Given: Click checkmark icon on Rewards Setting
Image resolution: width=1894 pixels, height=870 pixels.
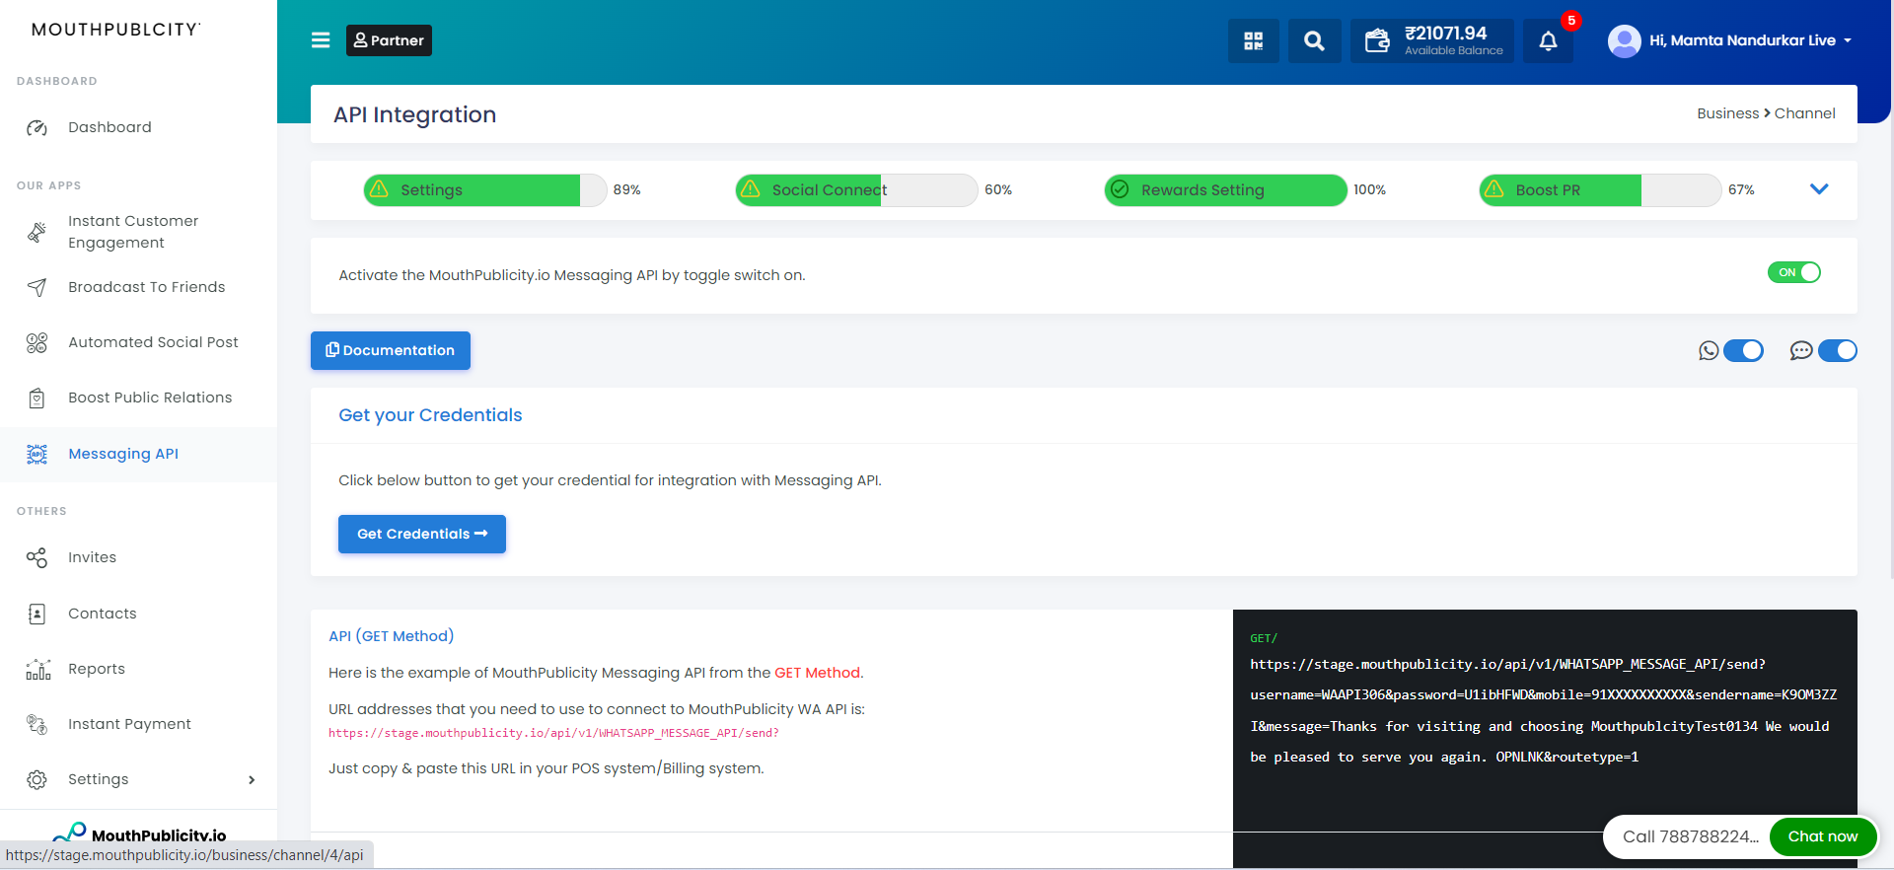Looking at the screenshot, I should point(1120,189).
